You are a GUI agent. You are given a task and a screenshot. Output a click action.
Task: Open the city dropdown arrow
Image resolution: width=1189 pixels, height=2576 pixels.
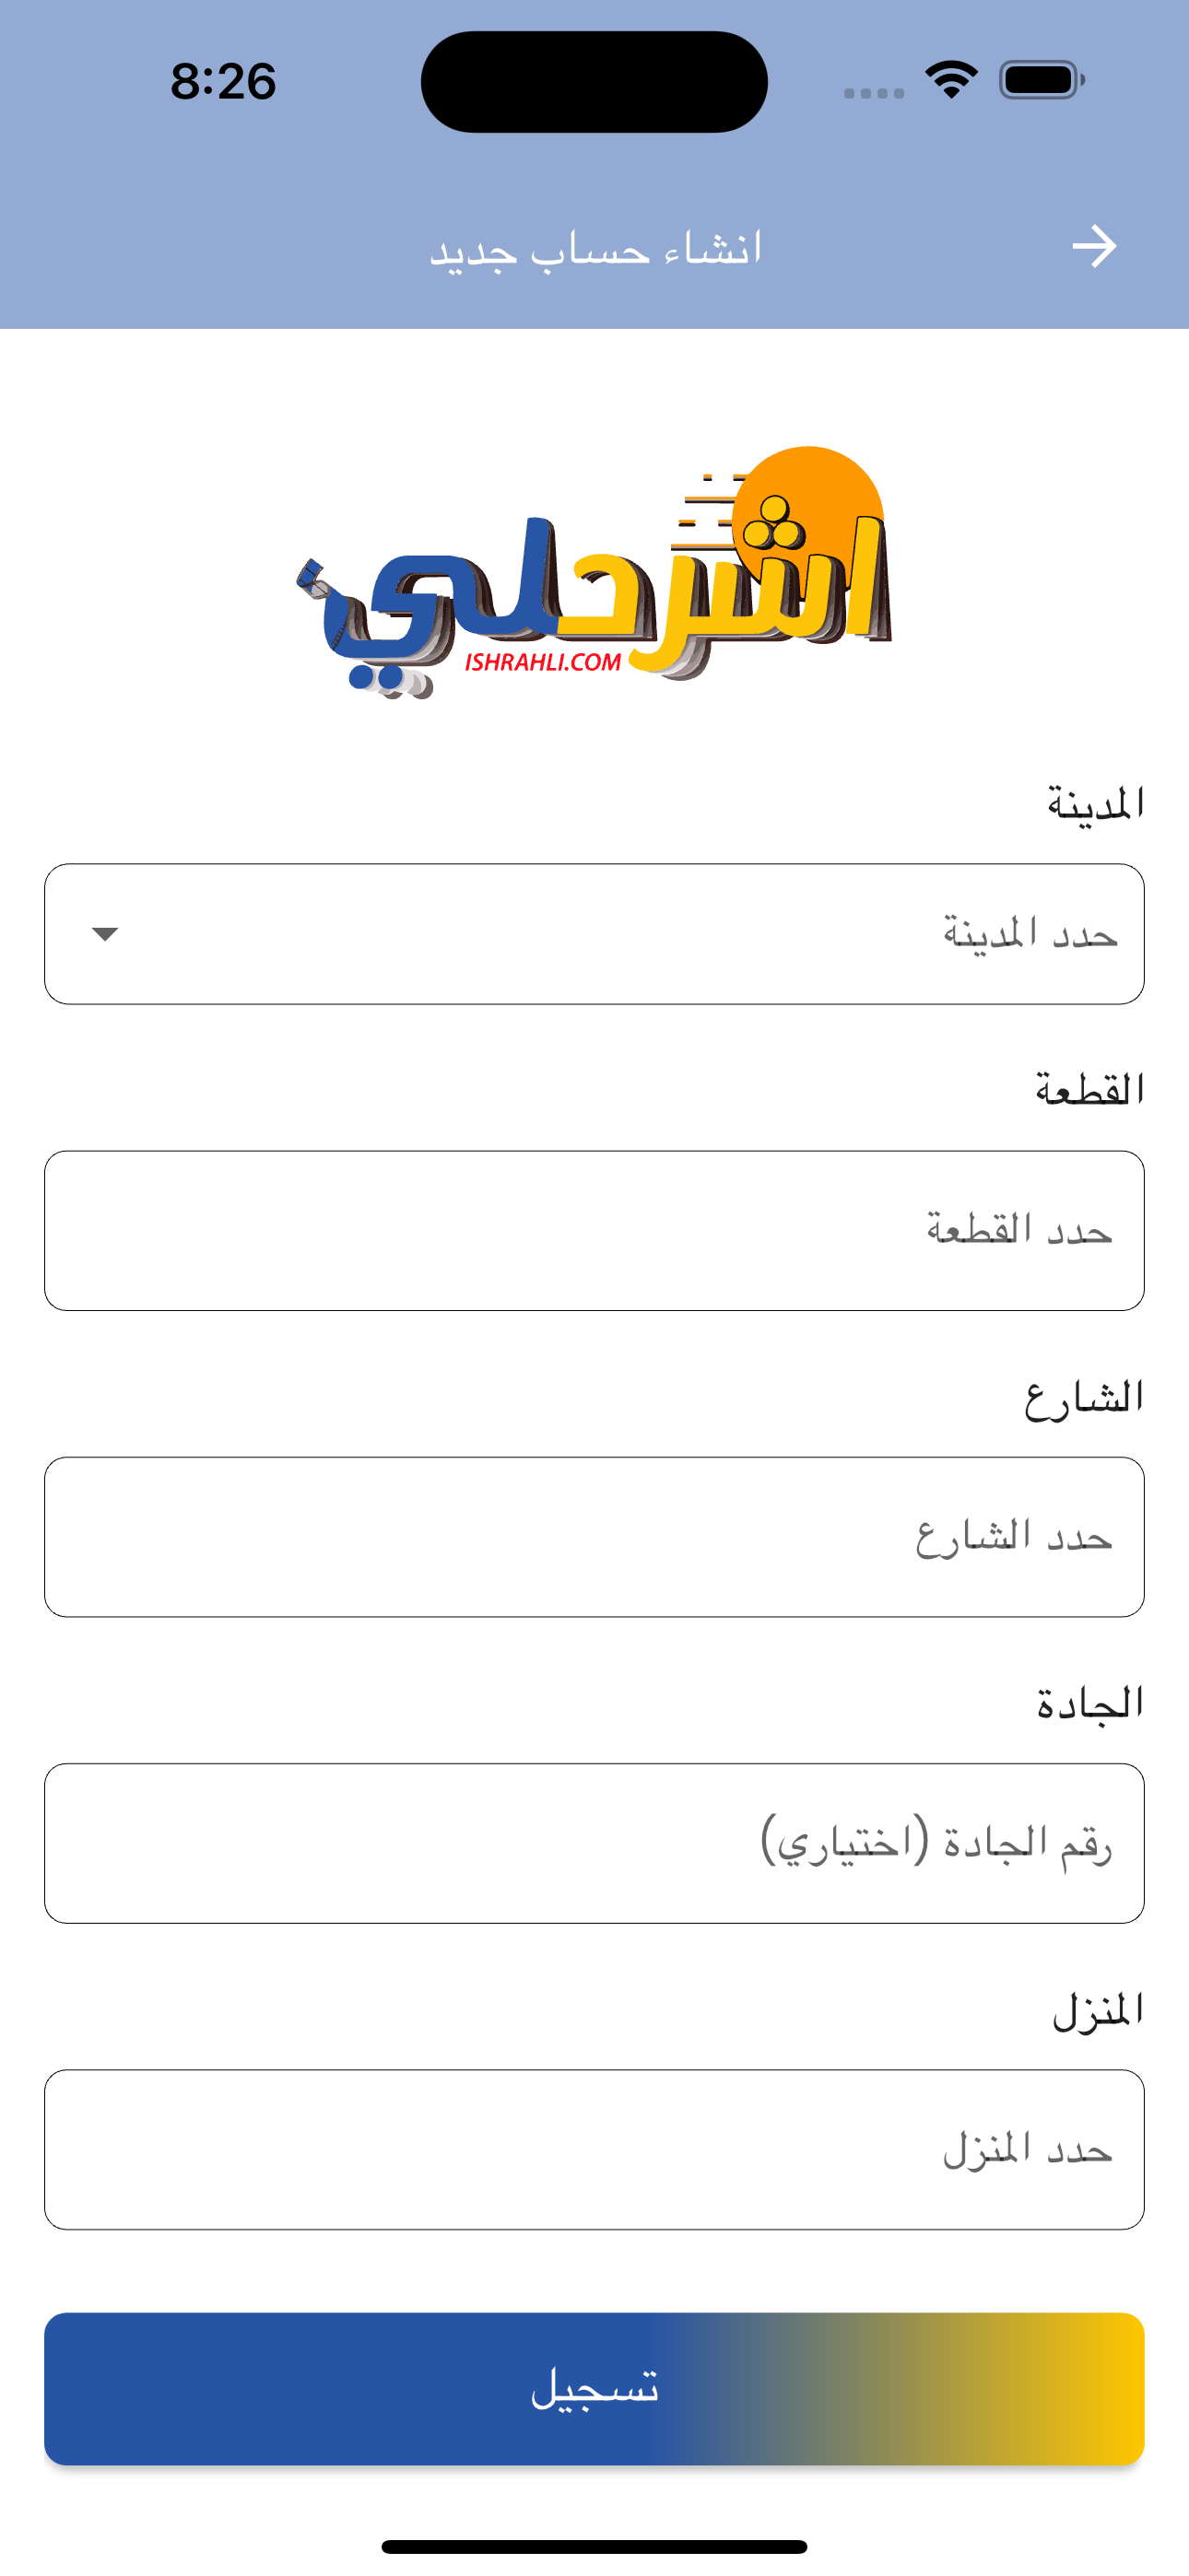105,934
